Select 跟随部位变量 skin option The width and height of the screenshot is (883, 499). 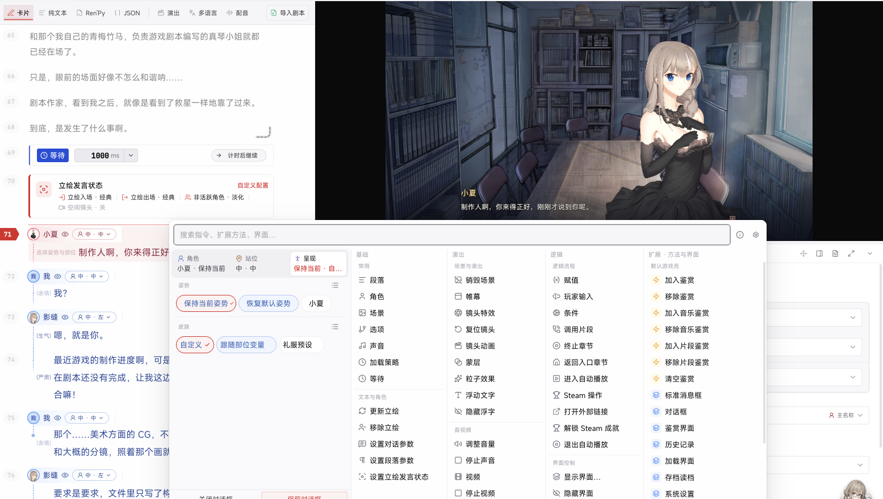246,345
